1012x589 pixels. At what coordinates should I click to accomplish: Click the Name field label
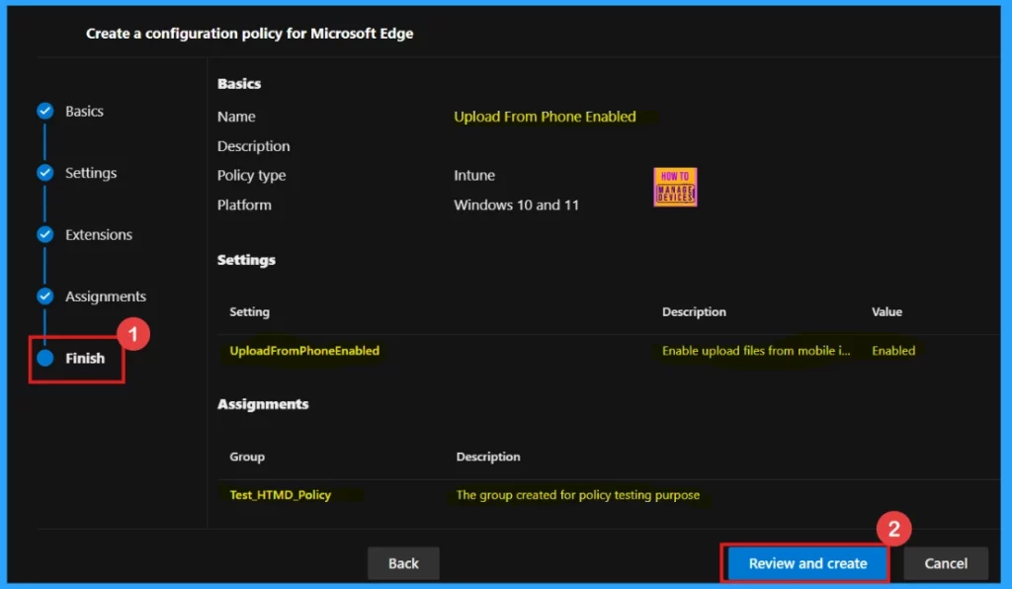click(236, 117)
